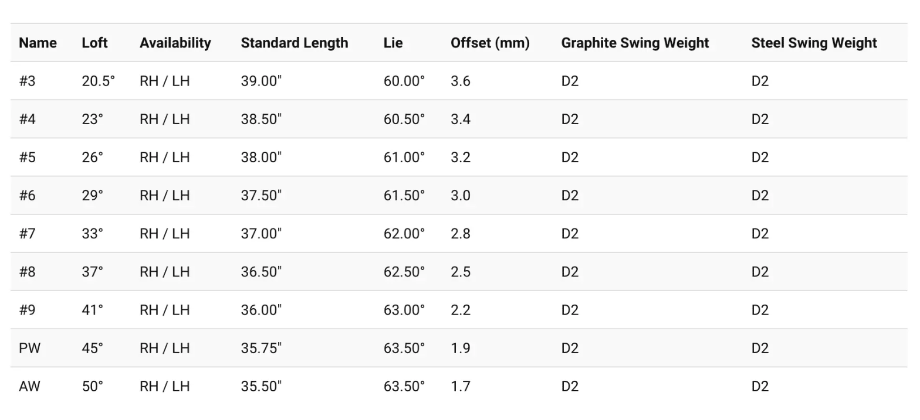Select Graphite Swing Weight column header
920x420 pixels.
[x=635, y=43]
